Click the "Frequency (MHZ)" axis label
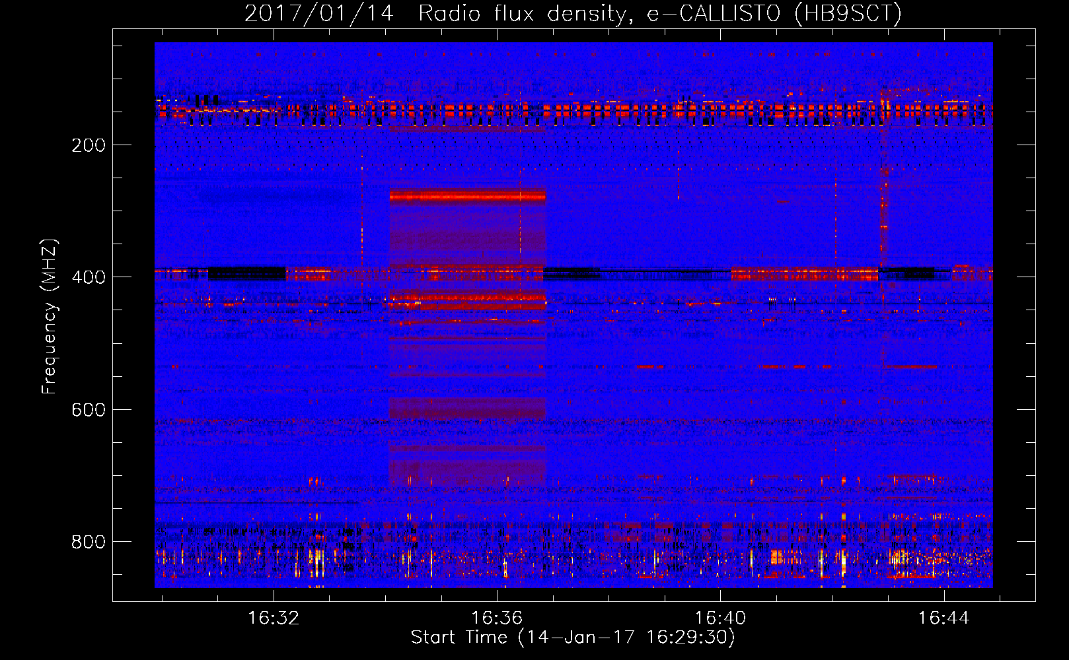The image size is (1069, 660). pyautogui.click(x=50, y=317)
